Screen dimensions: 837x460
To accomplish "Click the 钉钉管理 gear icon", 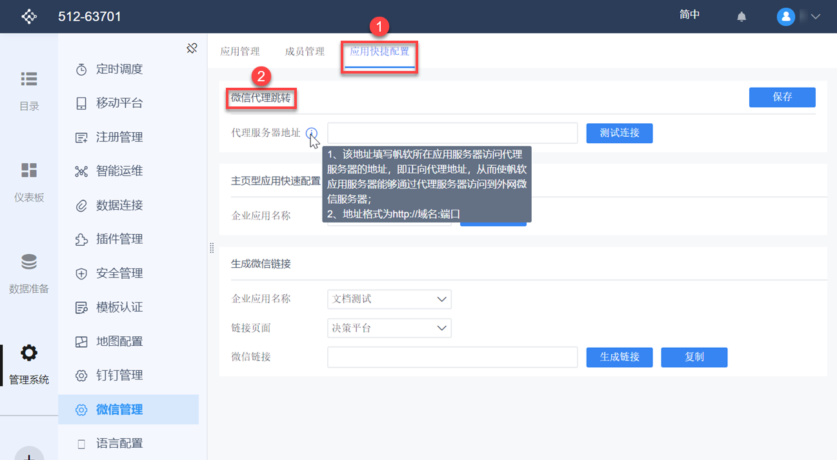I will tap(81, 375).
